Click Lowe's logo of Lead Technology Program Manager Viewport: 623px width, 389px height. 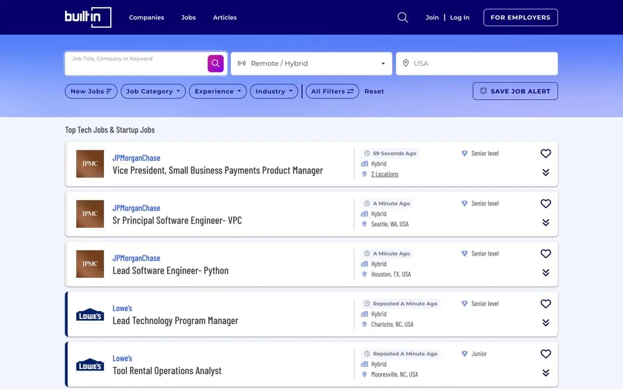90,315
